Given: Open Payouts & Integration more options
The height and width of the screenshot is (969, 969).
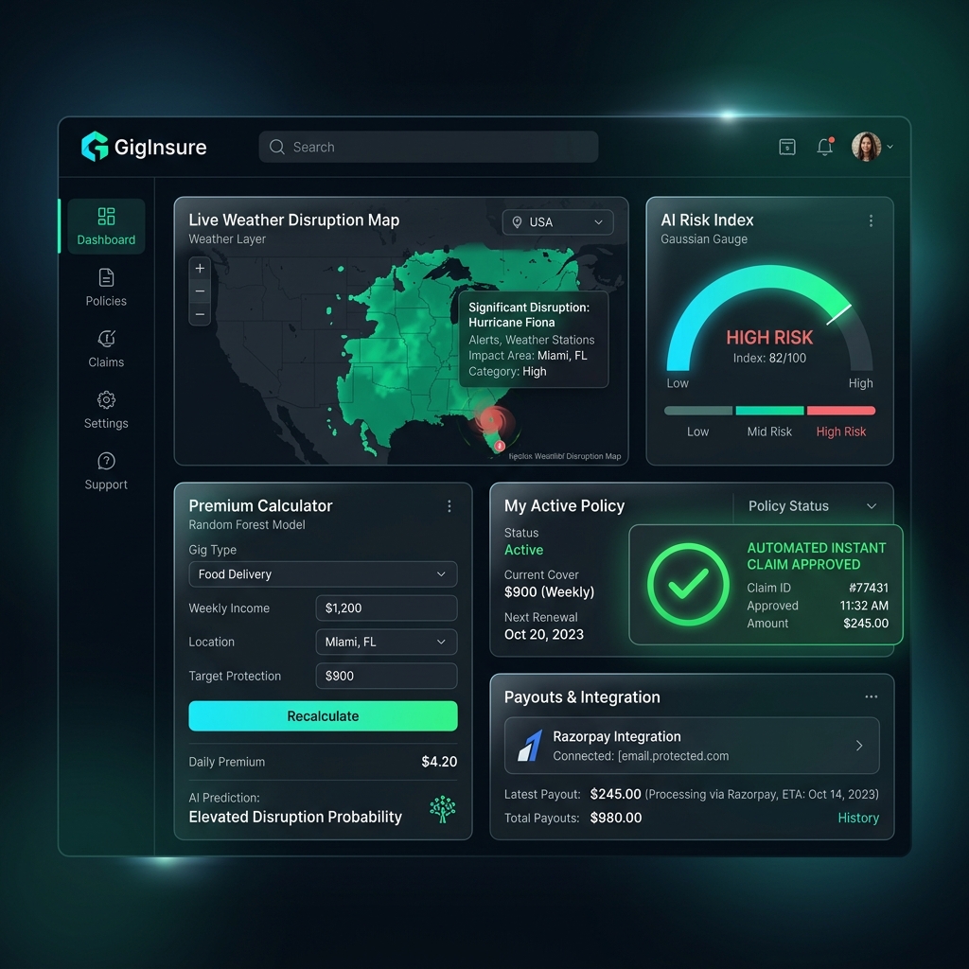Looking at the screenshot, I should 872,696.
